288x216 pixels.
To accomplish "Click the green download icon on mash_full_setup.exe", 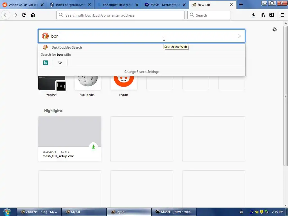I will pos(93,147).
